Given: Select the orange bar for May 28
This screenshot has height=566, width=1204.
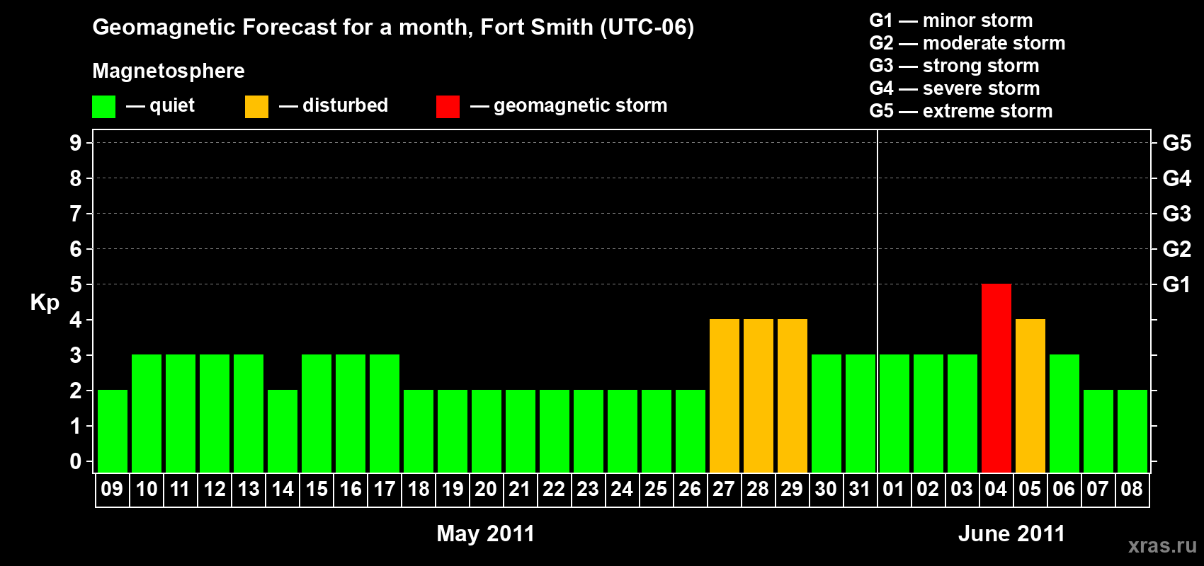Looking at the screenshot, I should pos(759,395).
